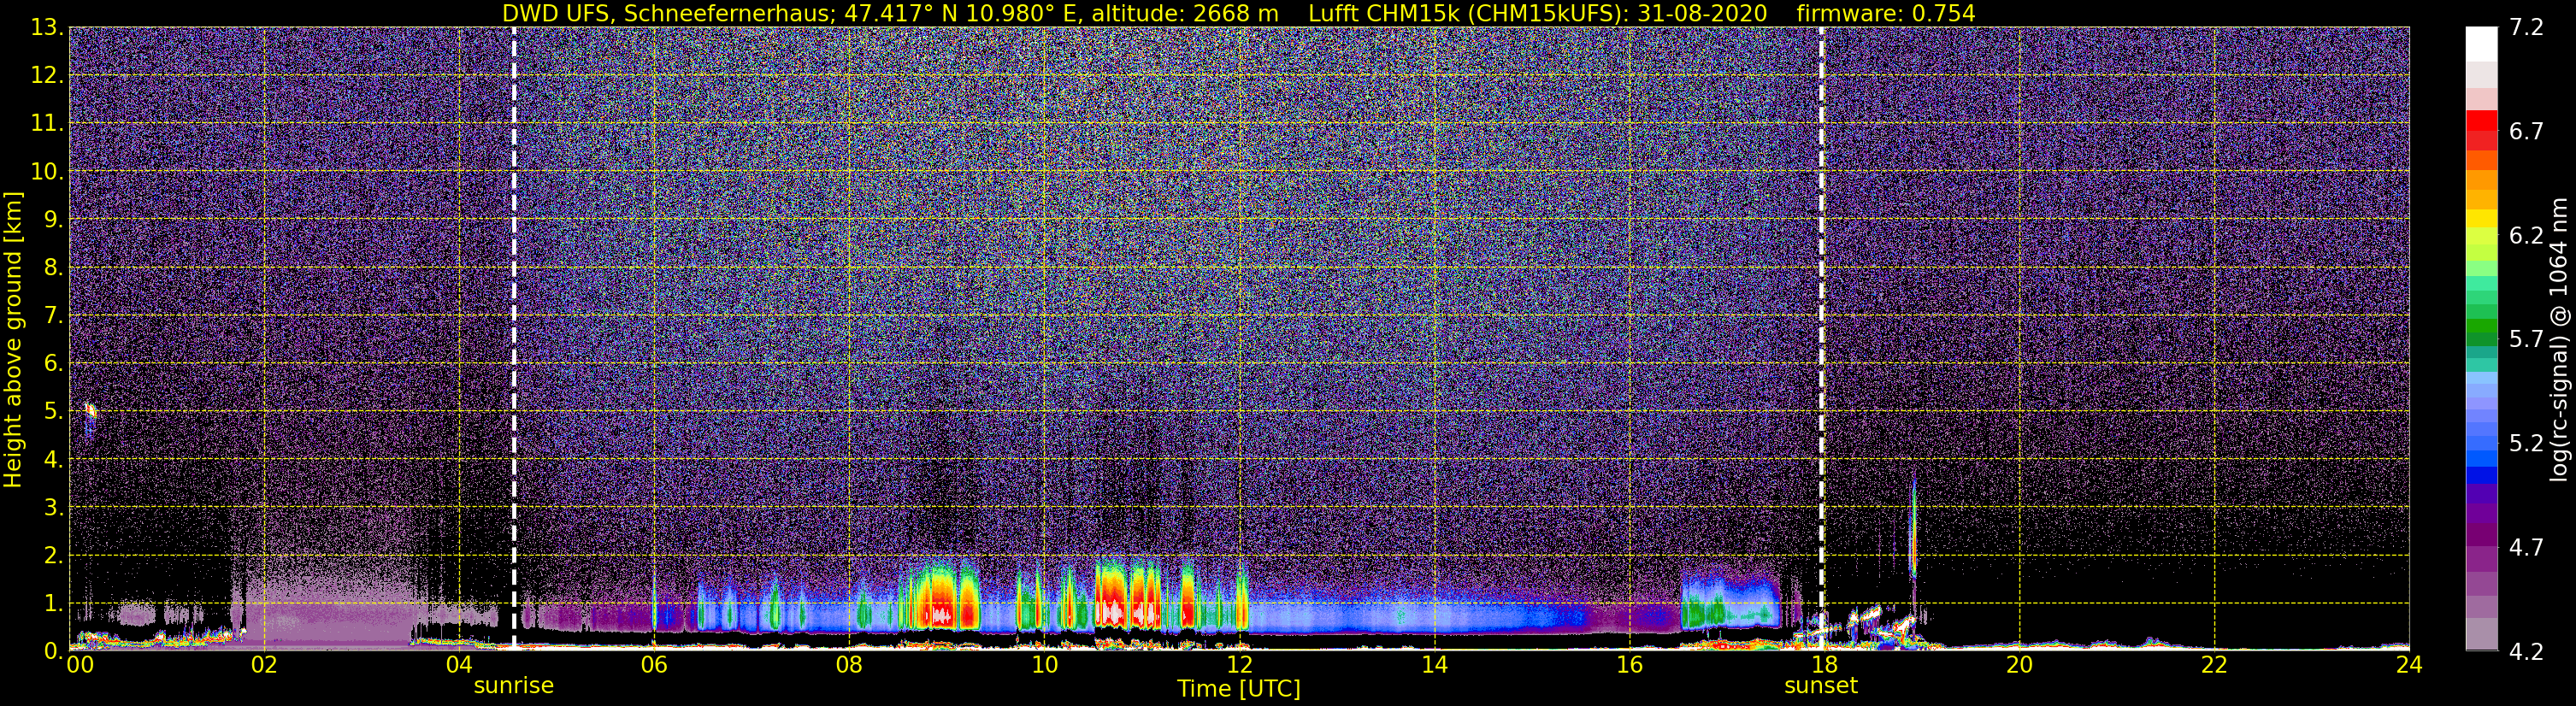
Task: Pick the red colorbar swatch near 6.7
Action: point(2481,121)
